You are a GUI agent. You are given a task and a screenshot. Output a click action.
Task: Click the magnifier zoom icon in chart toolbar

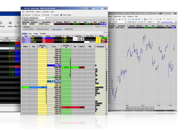(x=128, y=19)
